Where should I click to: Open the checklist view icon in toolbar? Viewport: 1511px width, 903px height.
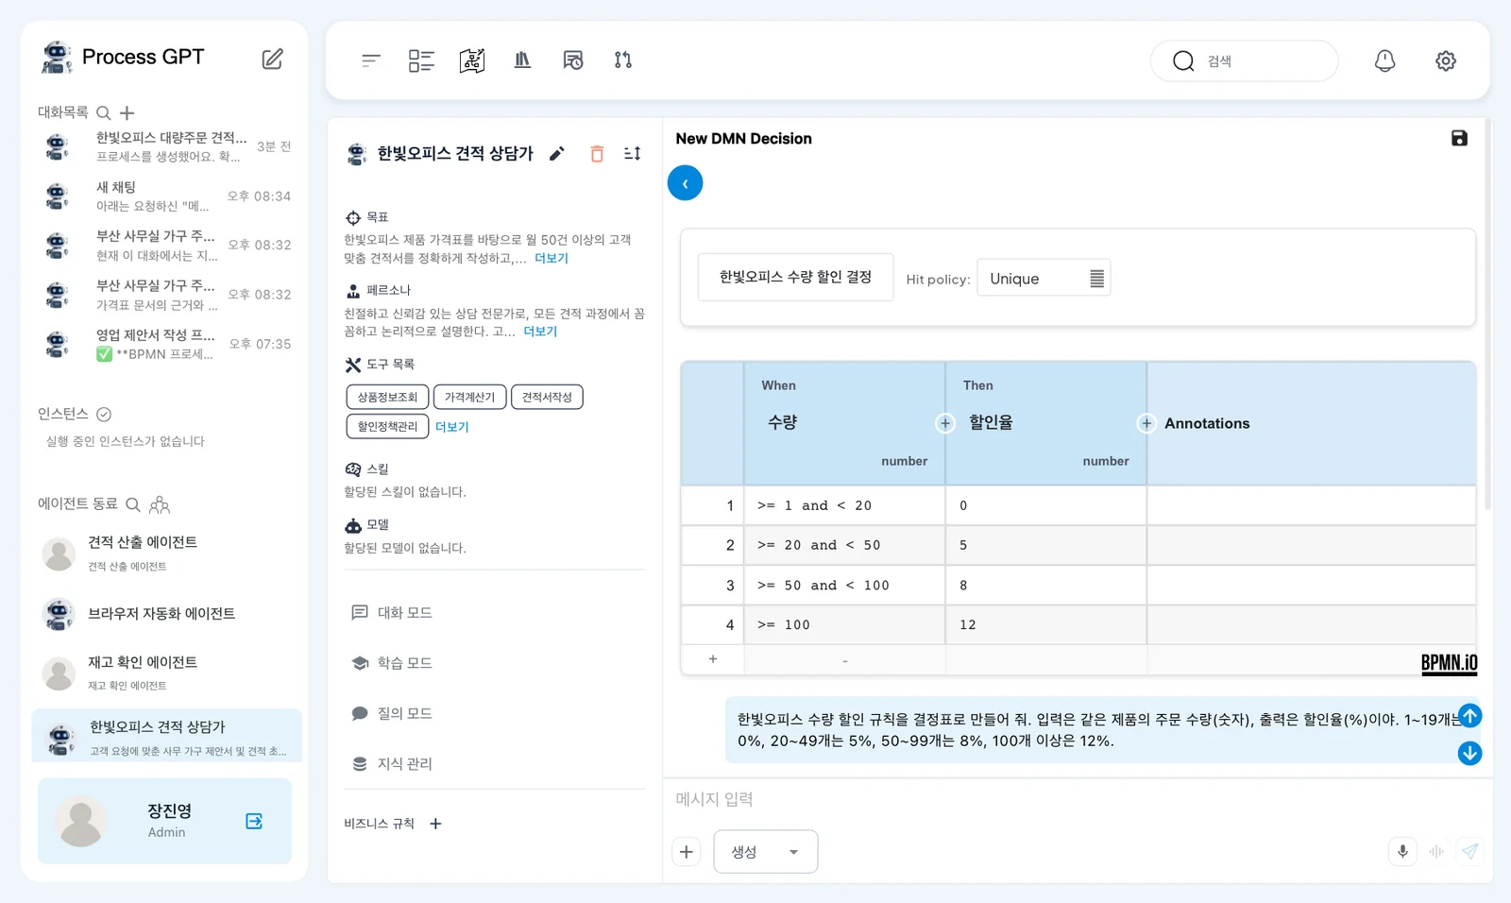[x=421, y=60]
